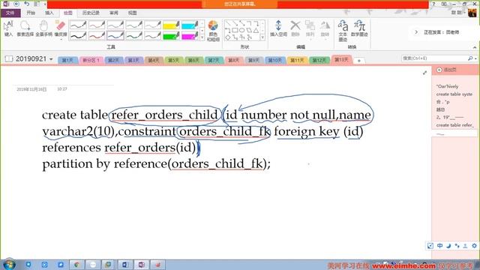Image resolution: width=480 pixels, height=270 pixels.
Task: Convert Ink to Text
Action: pyautogui.click(x=343, y=31)
